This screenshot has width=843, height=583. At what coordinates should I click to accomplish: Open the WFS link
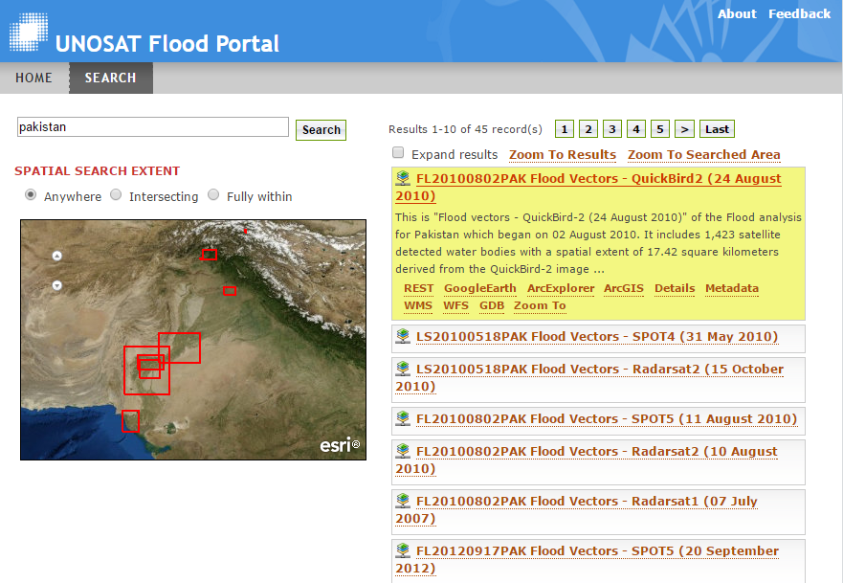(455, 305)
